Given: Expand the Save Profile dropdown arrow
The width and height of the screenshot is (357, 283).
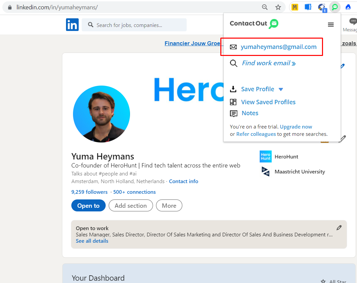Looking at the screenshot, I should click(281, 89).
